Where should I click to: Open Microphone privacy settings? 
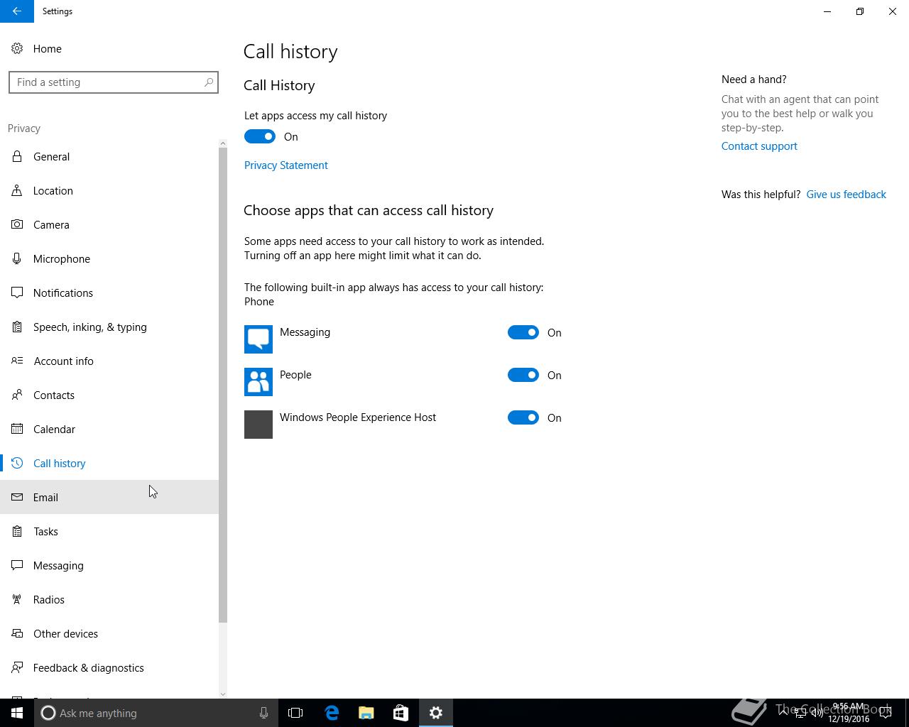tap(109, 258)
